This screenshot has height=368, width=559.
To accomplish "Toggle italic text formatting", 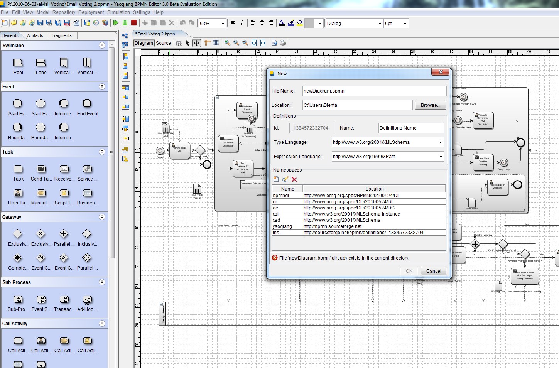I will click(x=242, y=23).
